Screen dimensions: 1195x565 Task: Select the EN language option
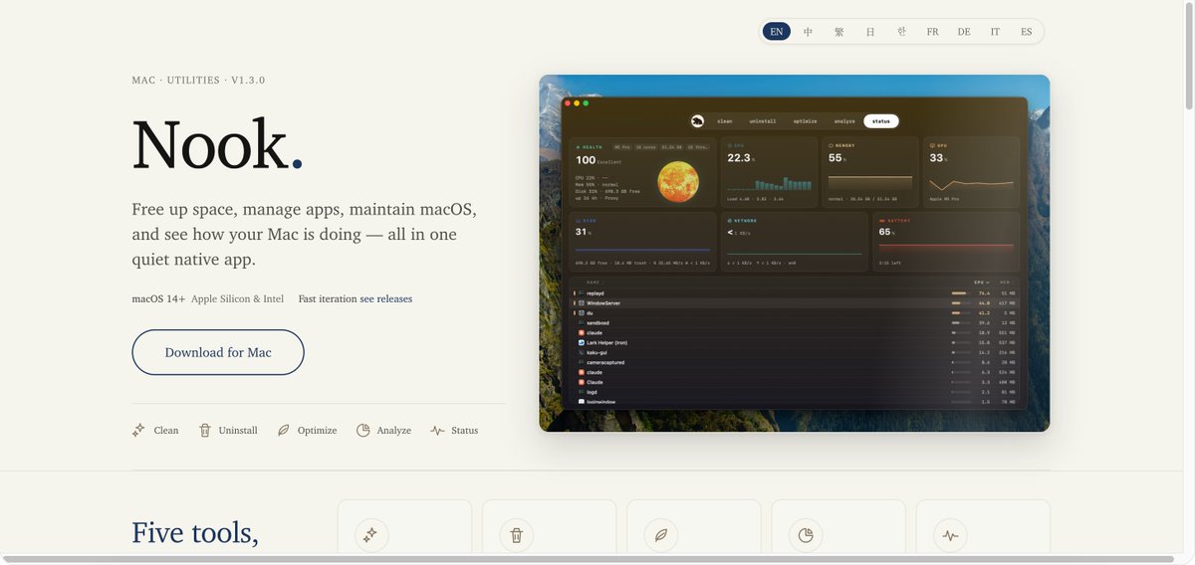pos(777,32)
